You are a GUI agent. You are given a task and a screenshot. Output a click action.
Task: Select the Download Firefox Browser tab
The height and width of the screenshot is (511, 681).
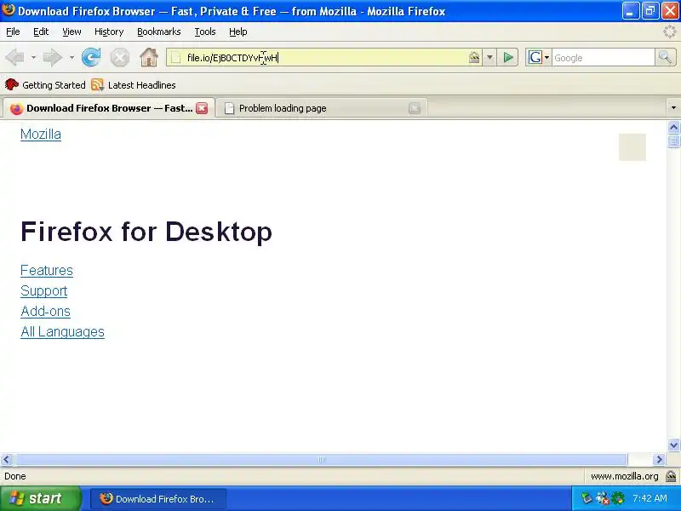(109, 108)
